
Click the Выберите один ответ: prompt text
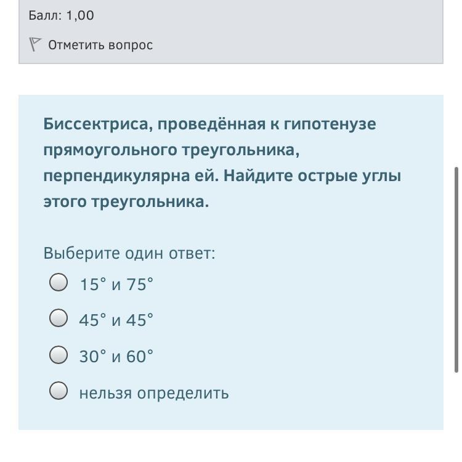tap(129, 253)
